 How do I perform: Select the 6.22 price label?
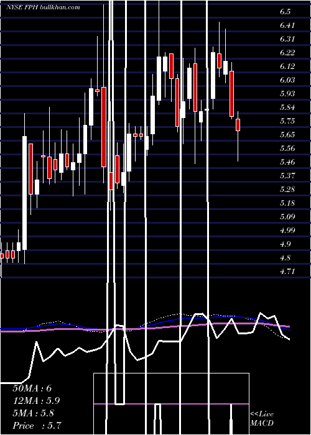click(x=287, y=53)
